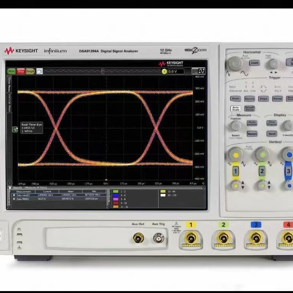293x293 pixels.
Task: Tap the yellow T trigger channel indicator
Action: (x=164, y=71)
